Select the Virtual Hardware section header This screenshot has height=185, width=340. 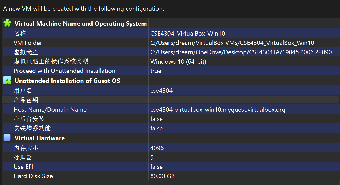[x=40, y=138]
